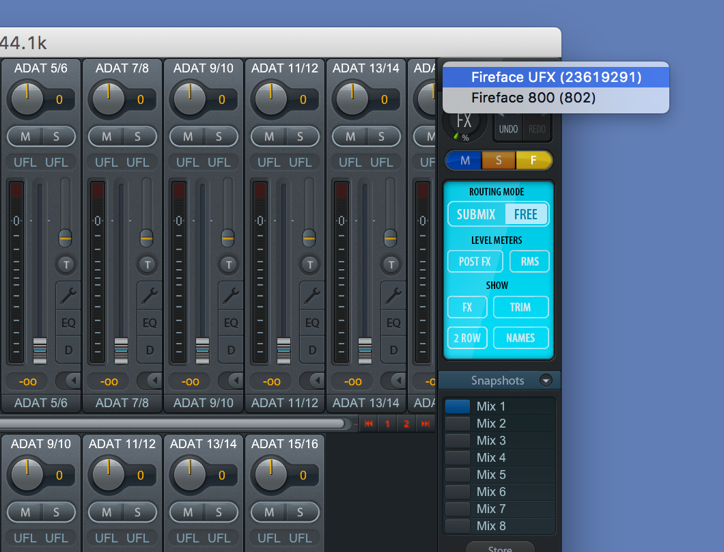Mute the ADAT 5/6 channel
This screenshot has height=552, width=724.
coord(25,137)
